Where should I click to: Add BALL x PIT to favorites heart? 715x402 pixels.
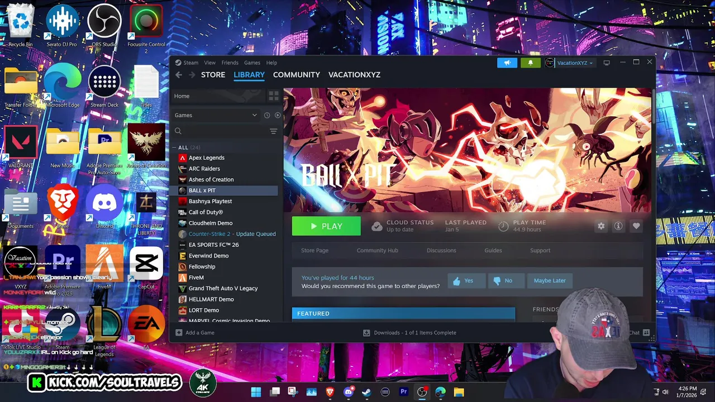click(x=636, y=226)
